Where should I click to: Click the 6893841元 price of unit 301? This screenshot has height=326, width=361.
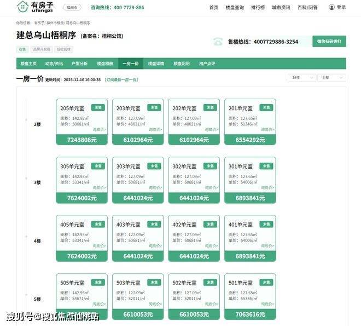tap(250, 198)
